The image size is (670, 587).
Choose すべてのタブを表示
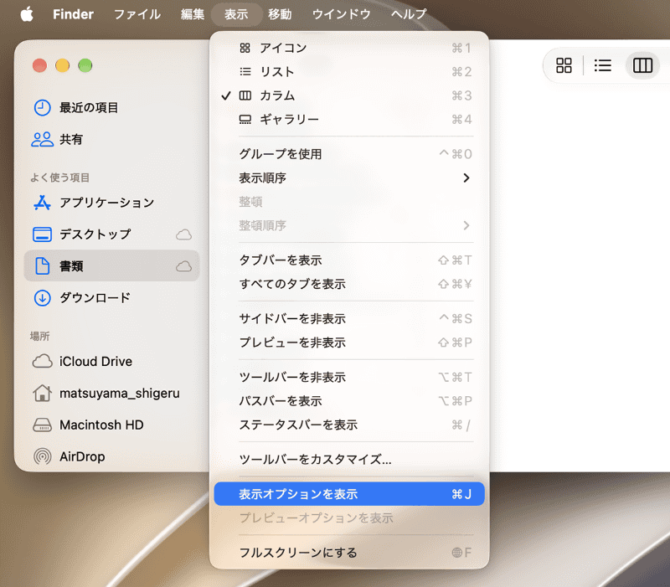pos(349,284)
